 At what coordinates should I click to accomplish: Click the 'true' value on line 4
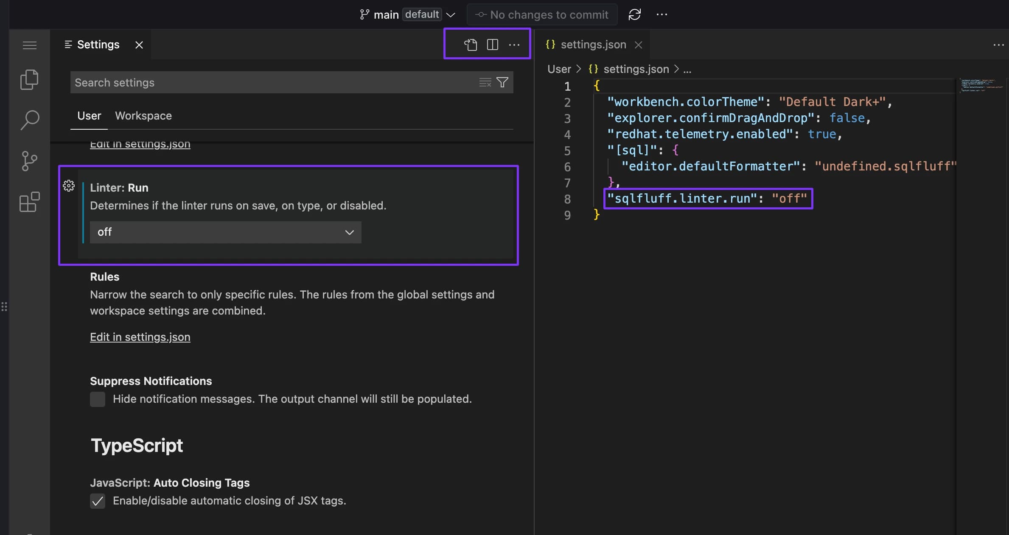pos(822,134)
